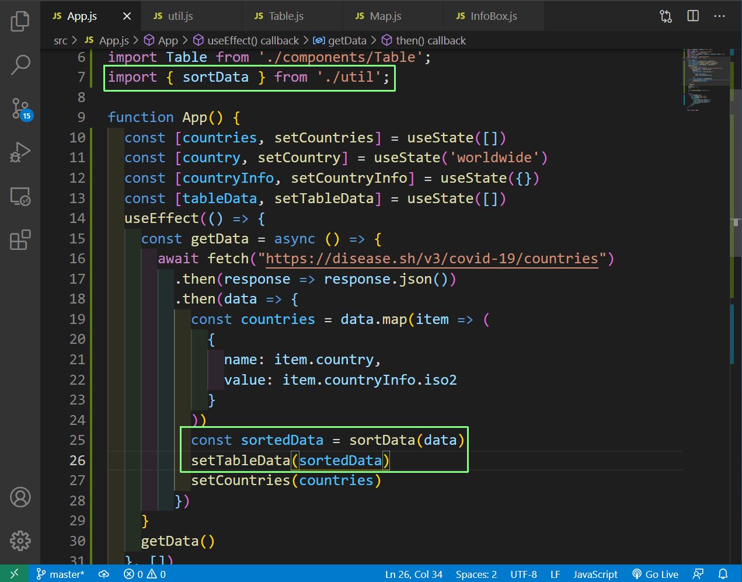Viewport: 742px width, 582px height.
Task: Open the then() callback breadcrumb
Action: pos(424,41)
